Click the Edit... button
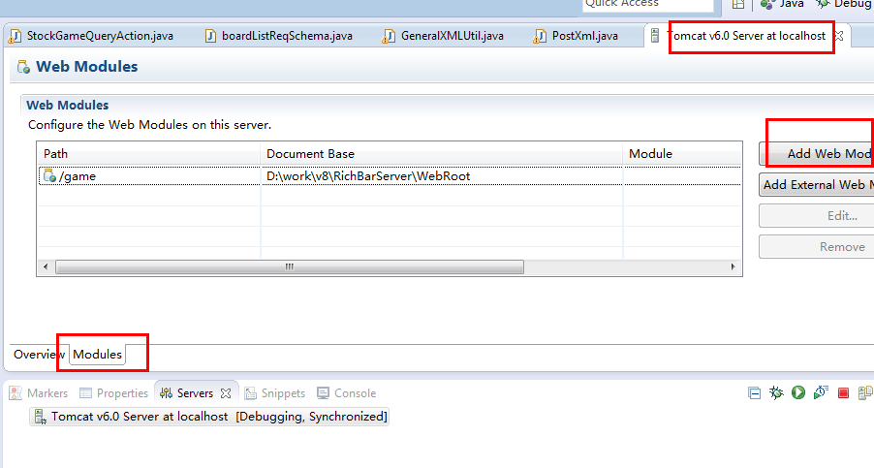 click(x=817, y=216)
